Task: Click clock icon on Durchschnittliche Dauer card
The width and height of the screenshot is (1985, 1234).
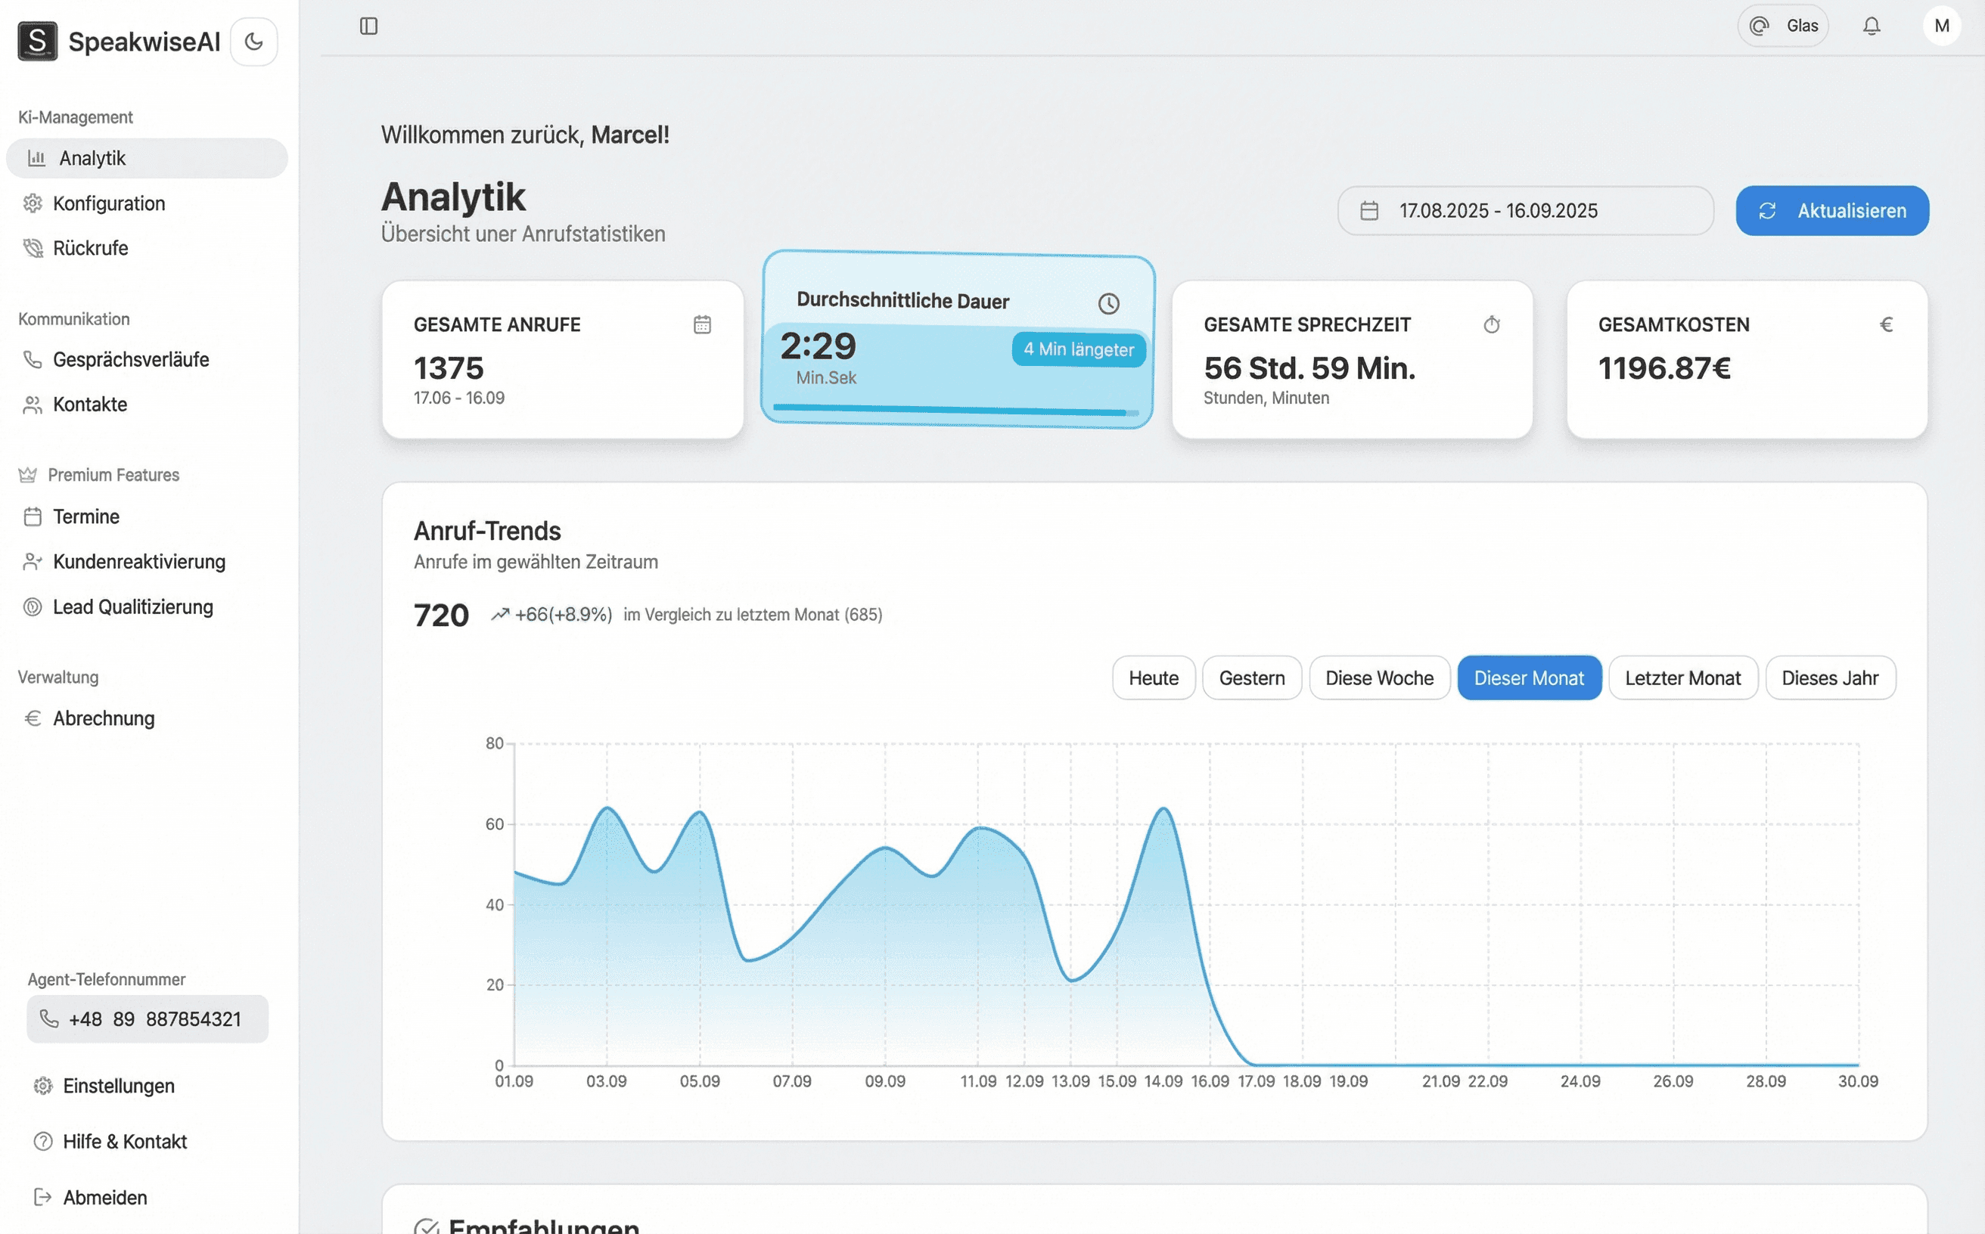Action: (1108, 304)
